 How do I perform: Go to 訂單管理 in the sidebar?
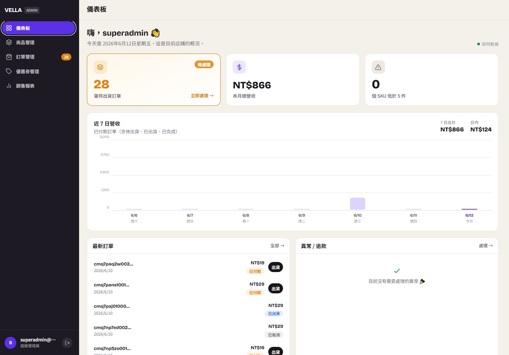[x=38, y=57]
